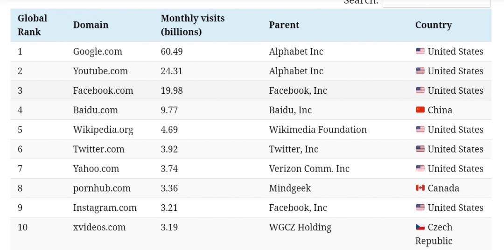The image size is (504, 250).
Task: Click the 60.49 monthly visits value
Action: click(171, 52)
